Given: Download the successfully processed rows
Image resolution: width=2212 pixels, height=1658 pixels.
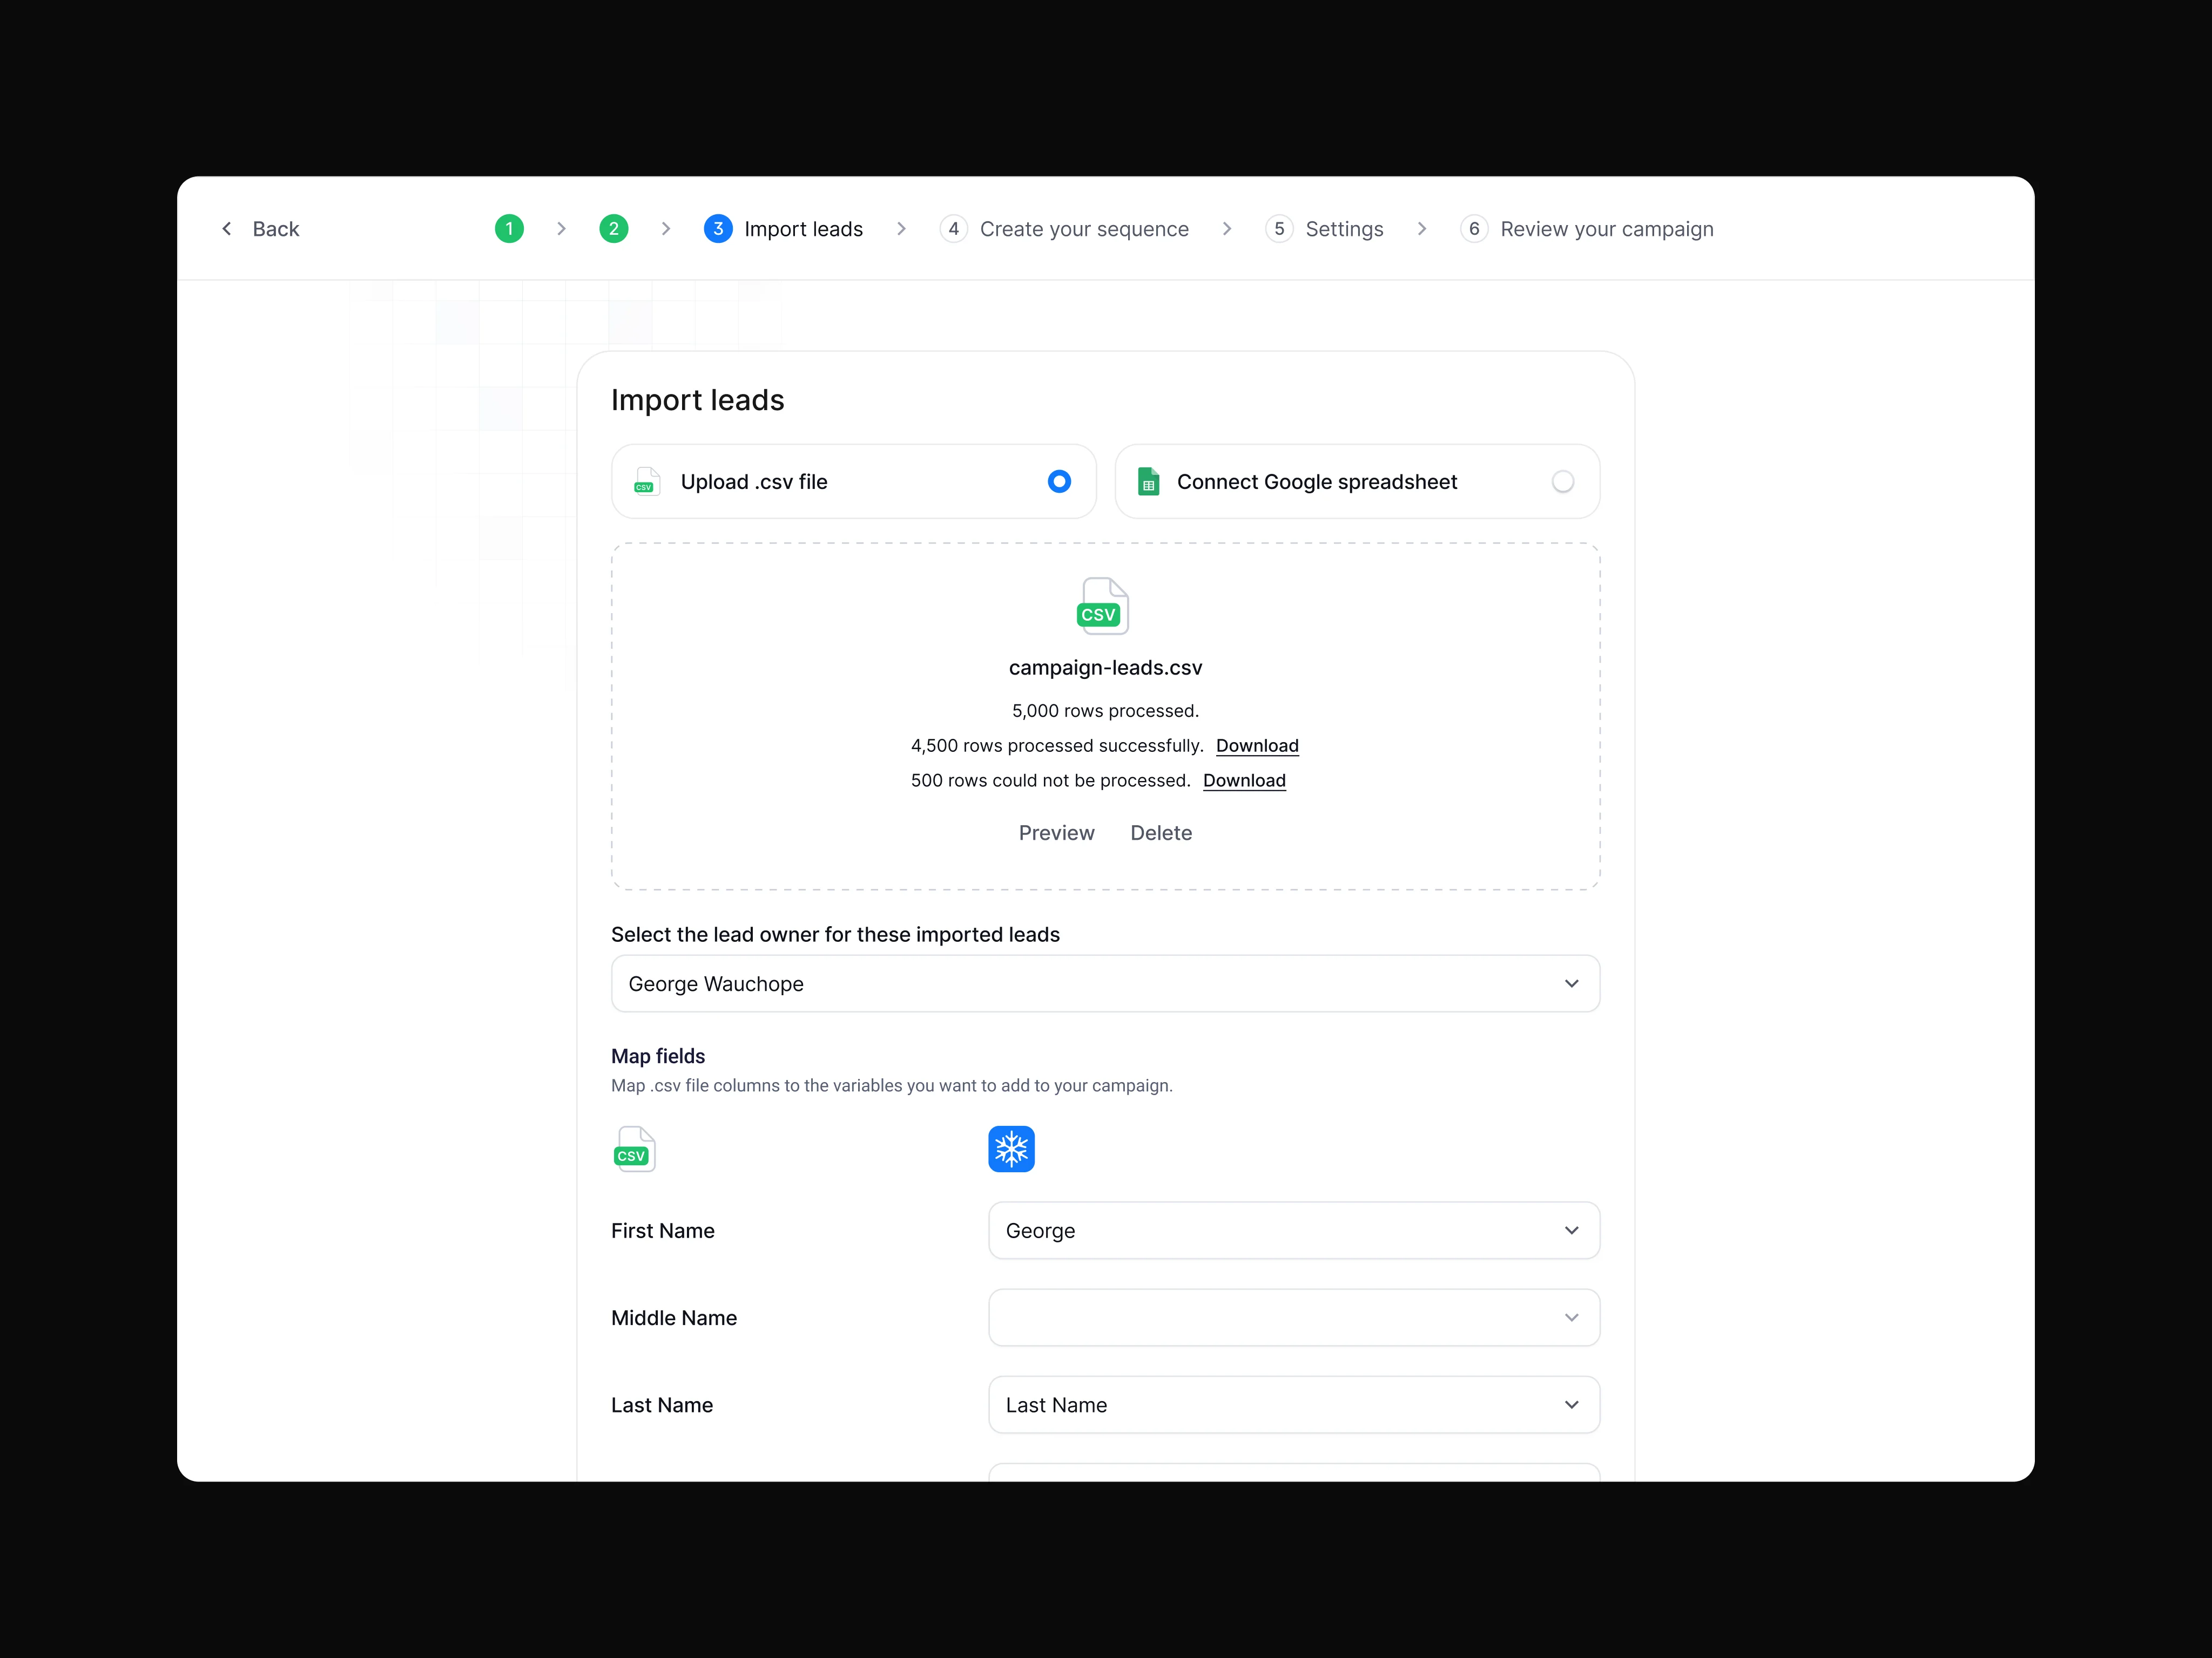Looking at the screenshot, I should tap(1257, 745).
